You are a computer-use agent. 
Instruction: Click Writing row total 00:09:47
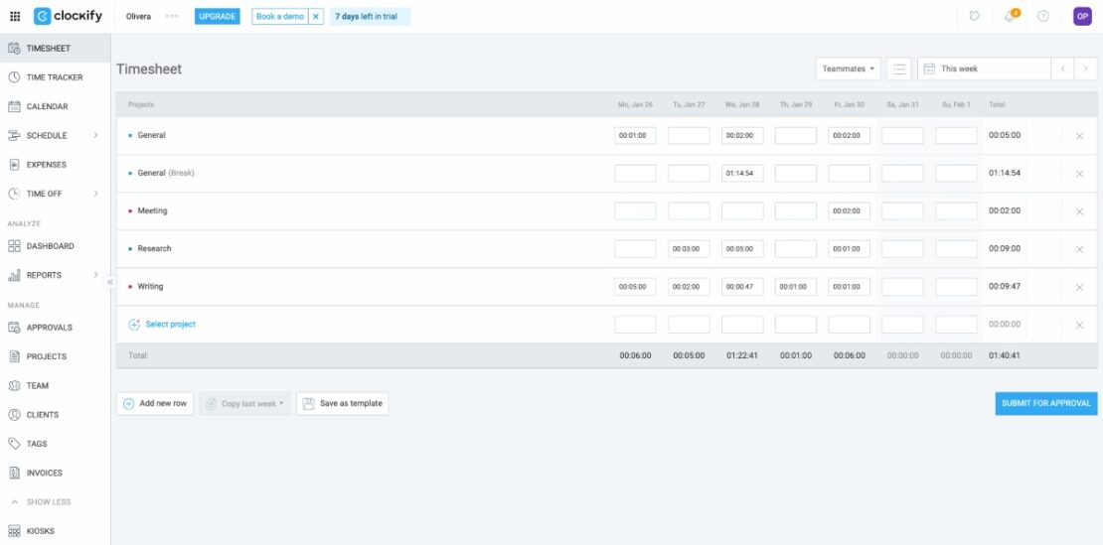[1004, 287]
